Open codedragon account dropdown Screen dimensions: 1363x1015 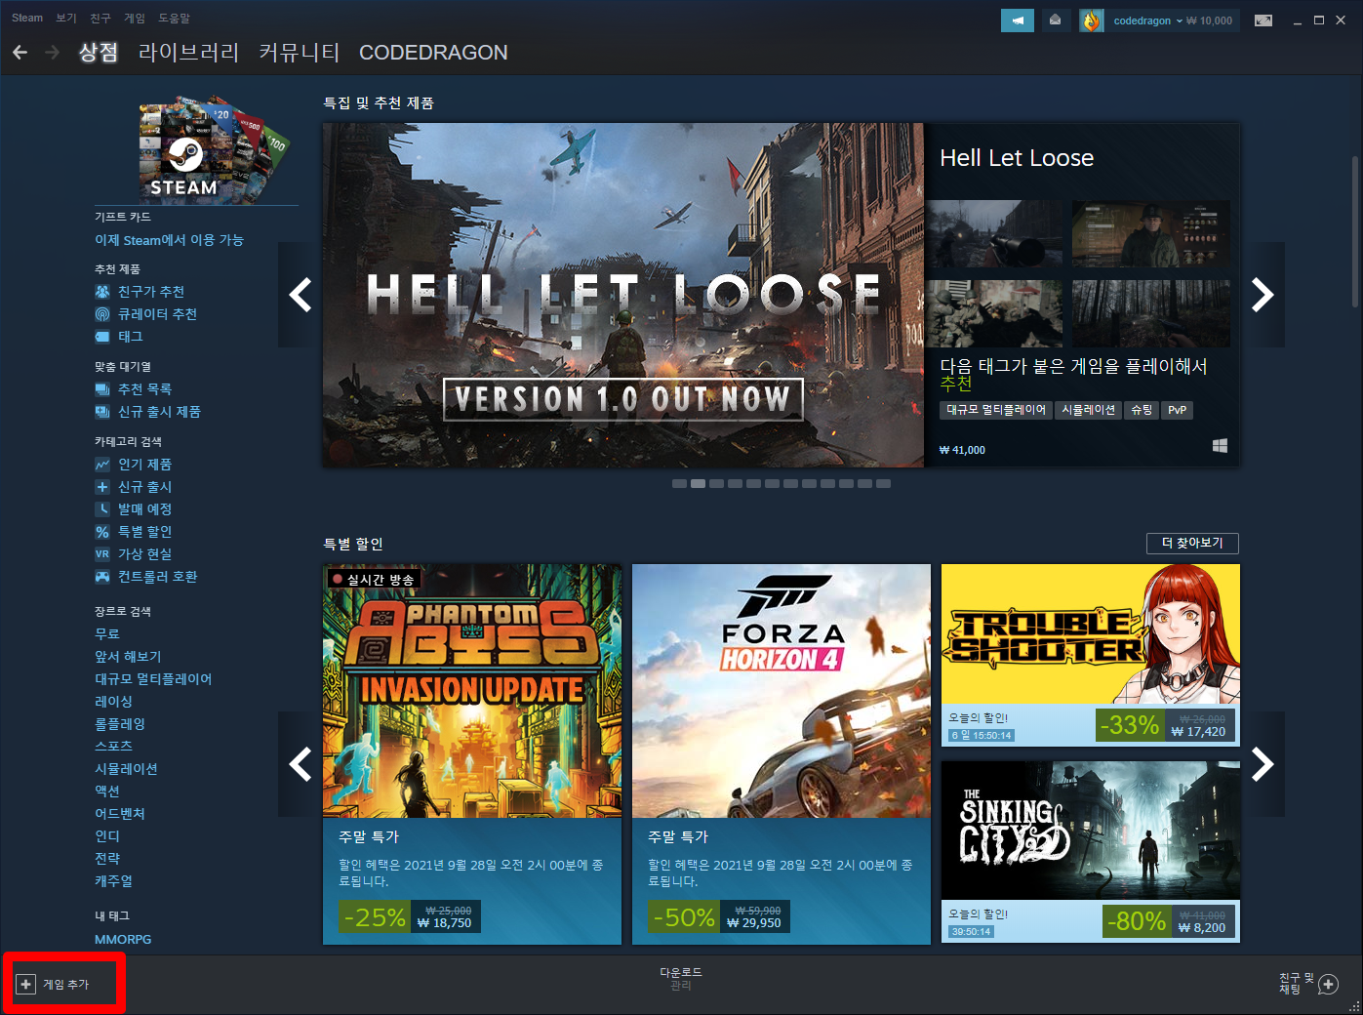(1147, 20)
